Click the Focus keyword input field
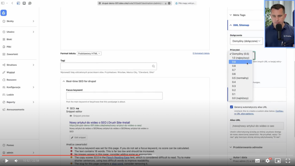The image size is (295, 166). (x=114, y=96)
